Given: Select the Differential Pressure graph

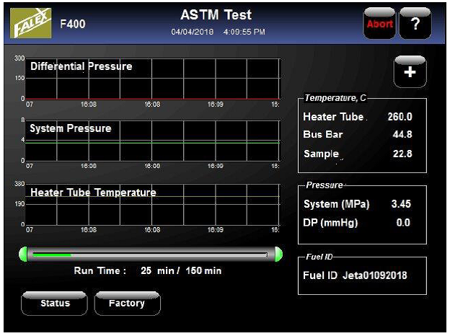Looking at the screenshot, I should [x=153, y=79].
